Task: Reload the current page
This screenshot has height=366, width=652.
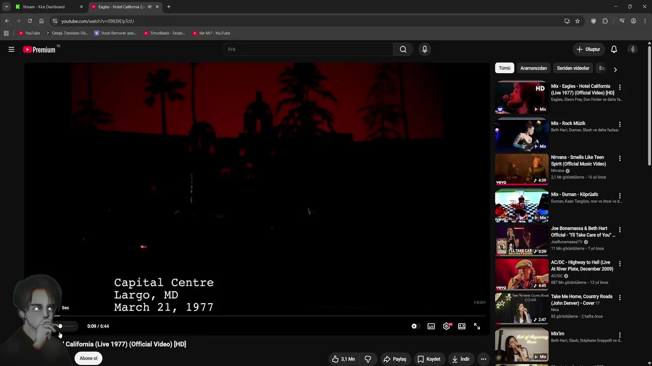Action: pyautogui.click(x=30, y=21)
